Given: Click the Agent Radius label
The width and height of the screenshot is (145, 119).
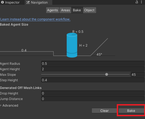Looking at the screenshot, I should point(10,64).
